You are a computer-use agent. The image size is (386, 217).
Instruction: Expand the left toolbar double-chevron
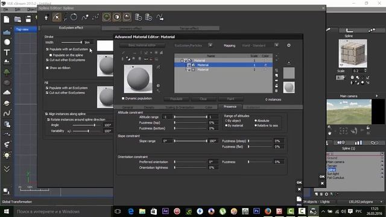tap(7, 169)
